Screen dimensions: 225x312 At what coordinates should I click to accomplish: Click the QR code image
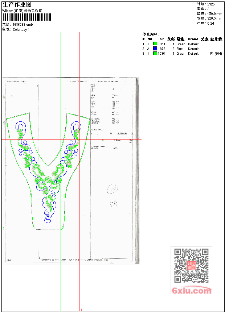[191, 266]
